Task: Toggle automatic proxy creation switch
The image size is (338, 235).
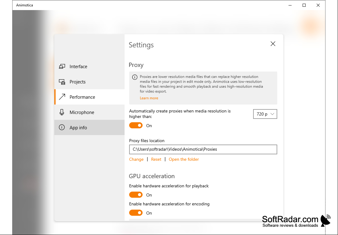Action: pos(136,125)
